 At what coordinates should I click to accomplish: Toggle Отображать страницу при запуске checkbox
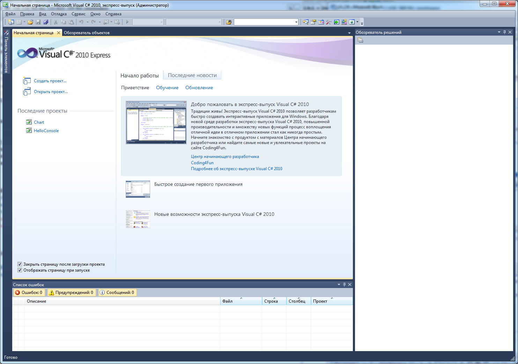[20, 270]
